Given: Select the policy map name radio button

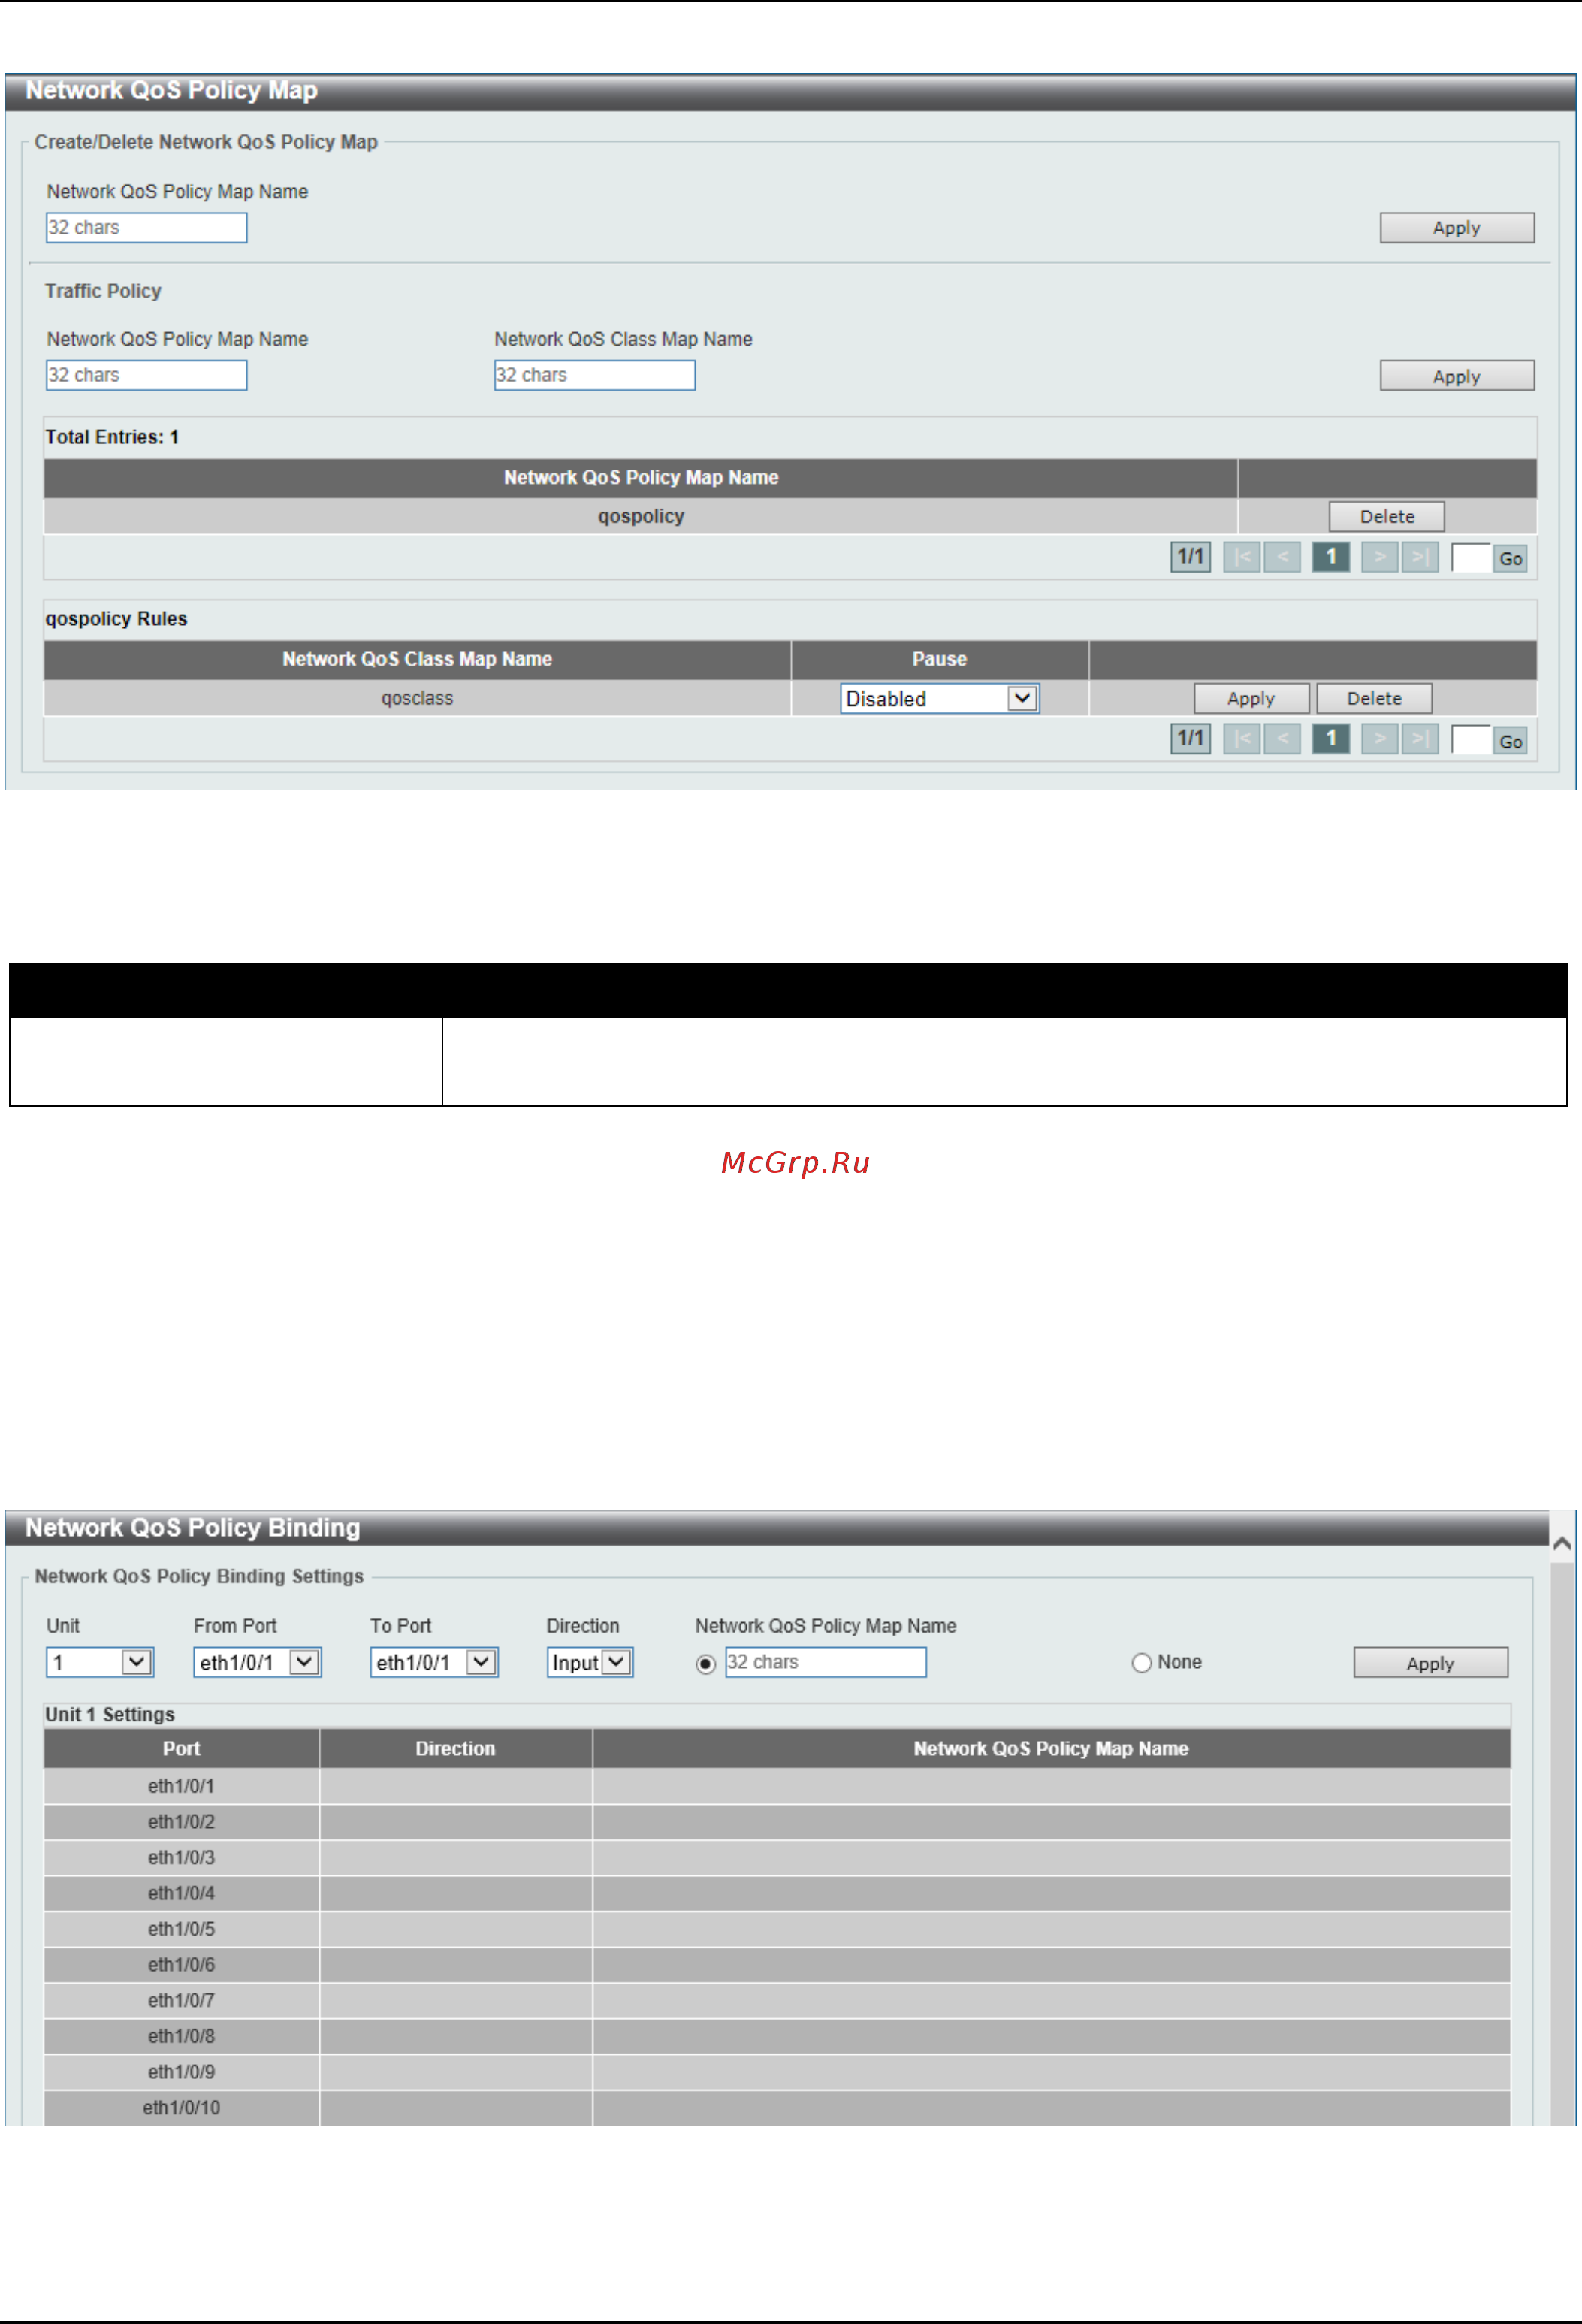Looking at the screenshot, I should (706, 1664).
